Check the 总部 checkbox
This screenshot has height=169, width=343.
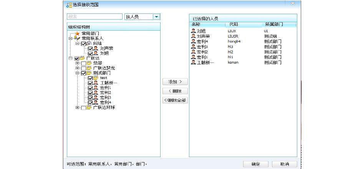pos(83,63)
